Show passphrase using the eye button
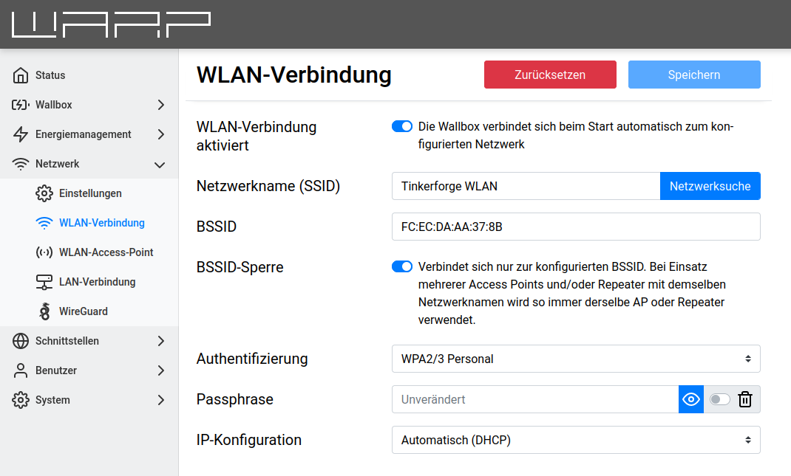The width and height of the screenshot is (791, 476). coord(691,399)
